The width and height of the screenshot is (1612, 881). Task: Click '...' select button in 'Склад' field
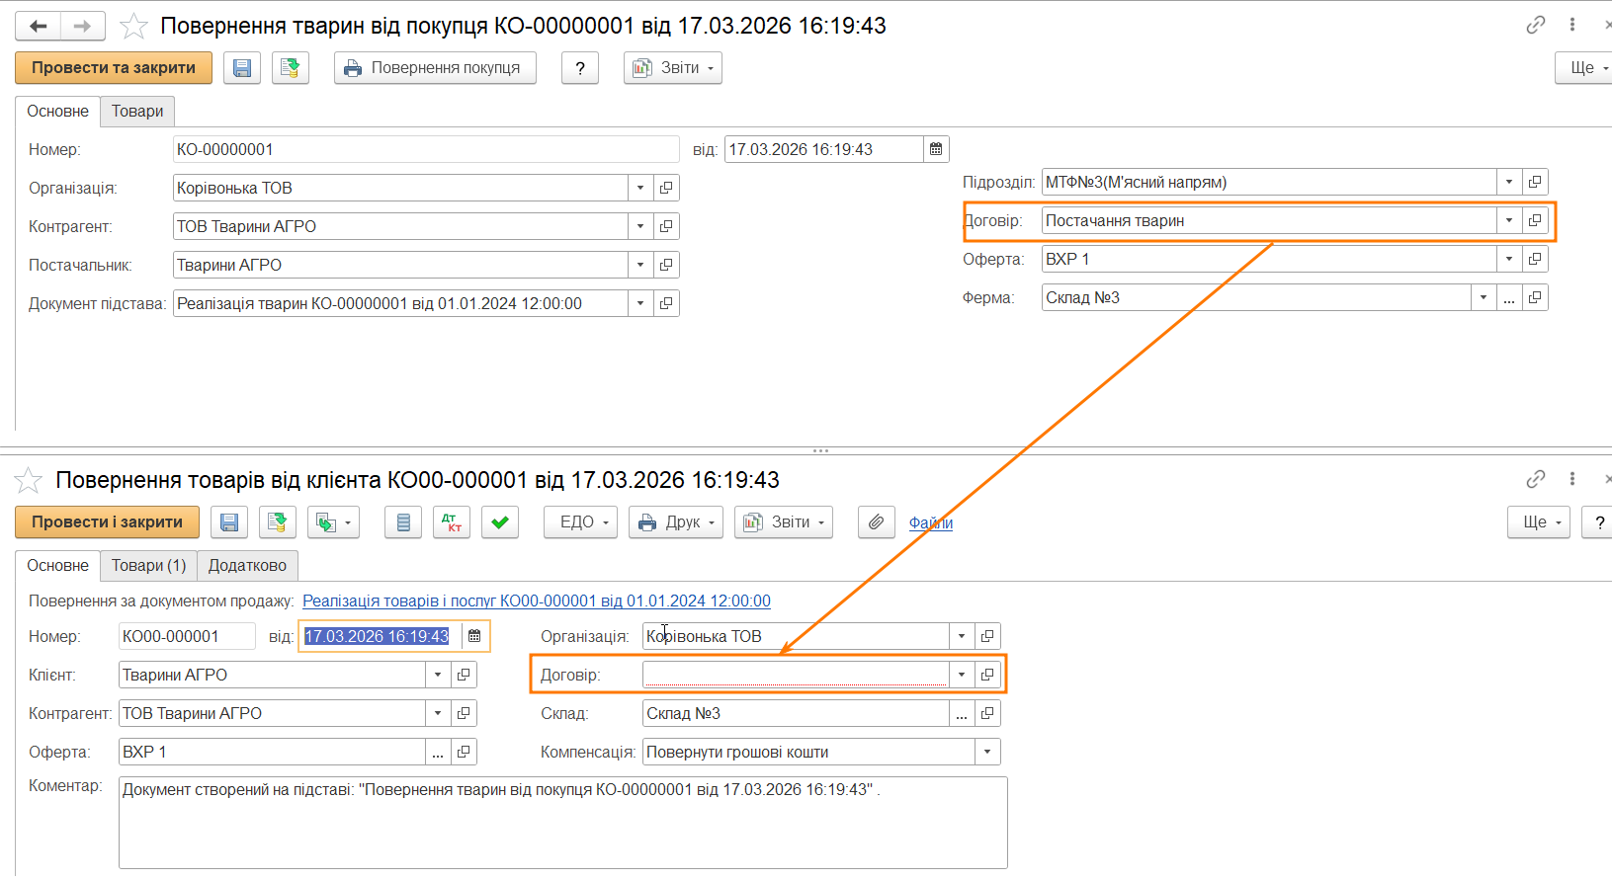pos(962,713)
